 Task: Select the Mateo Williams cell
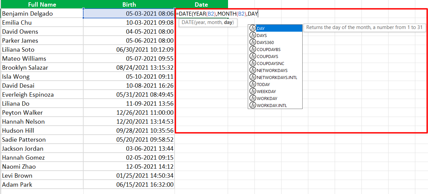coord(42,59)
